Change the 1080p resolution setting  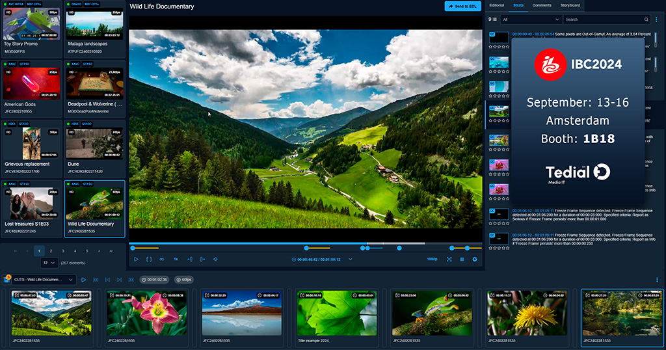coord(432,259)
